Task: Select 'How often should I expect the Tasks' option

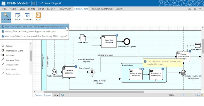Action: 35,26
